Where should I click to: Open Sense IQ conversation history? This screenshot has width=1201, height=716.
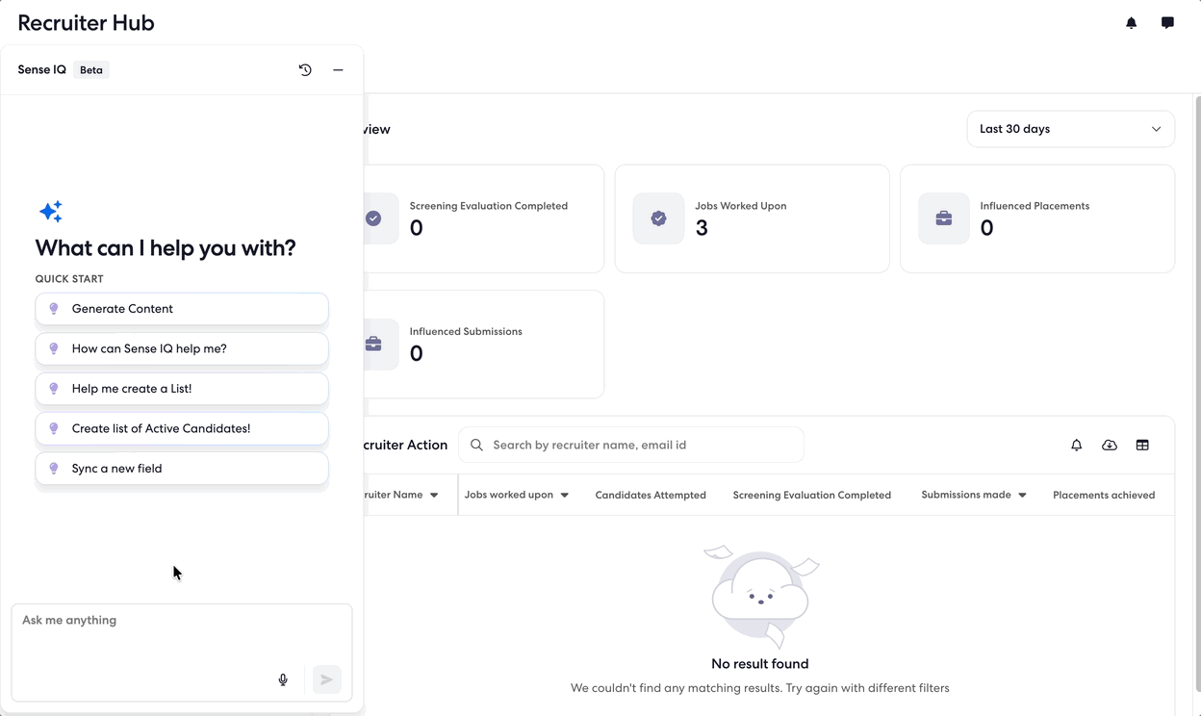click(305, 70)
